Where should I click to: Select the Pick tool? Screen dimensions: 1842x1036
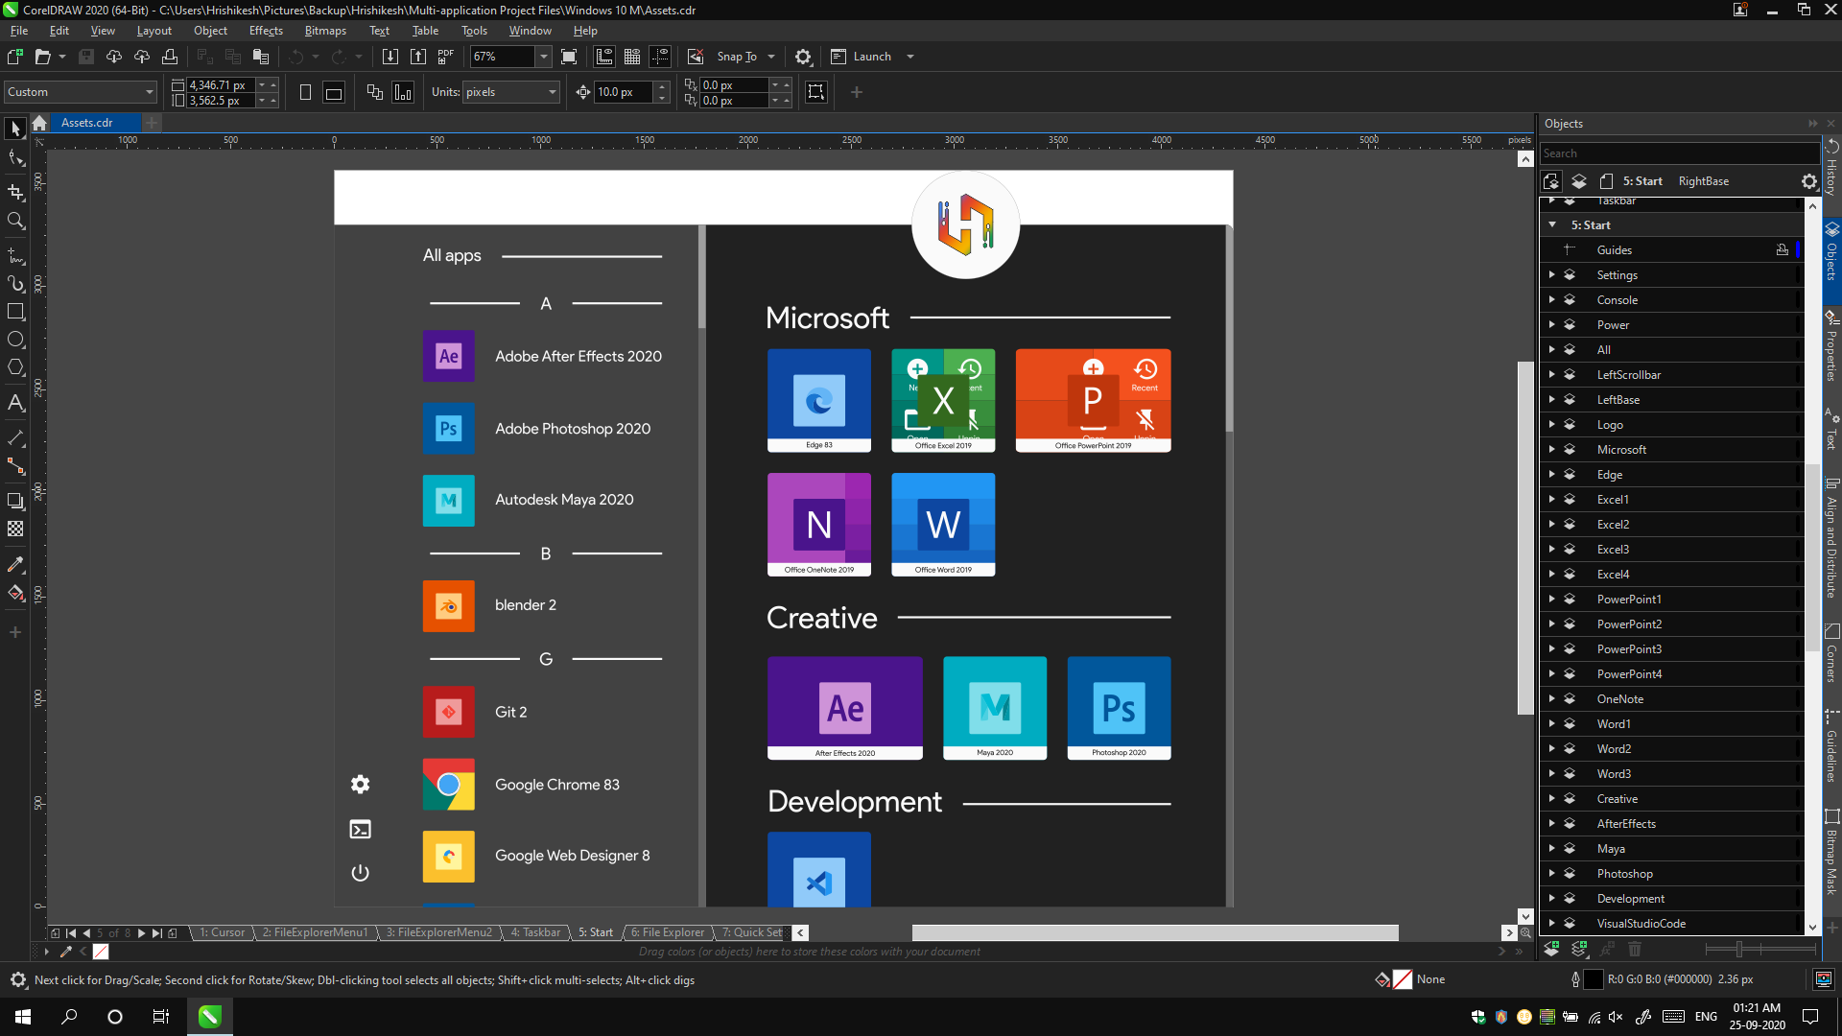click(x=15, y=128)
